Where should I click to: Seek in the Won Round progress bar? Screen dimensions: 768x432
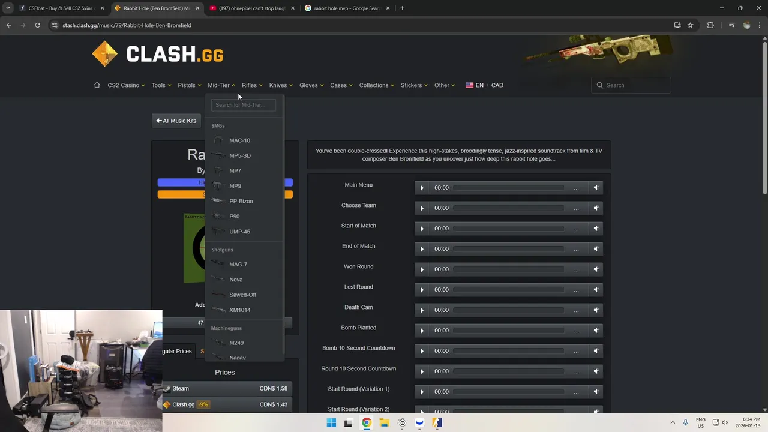(x=509, y=269)
